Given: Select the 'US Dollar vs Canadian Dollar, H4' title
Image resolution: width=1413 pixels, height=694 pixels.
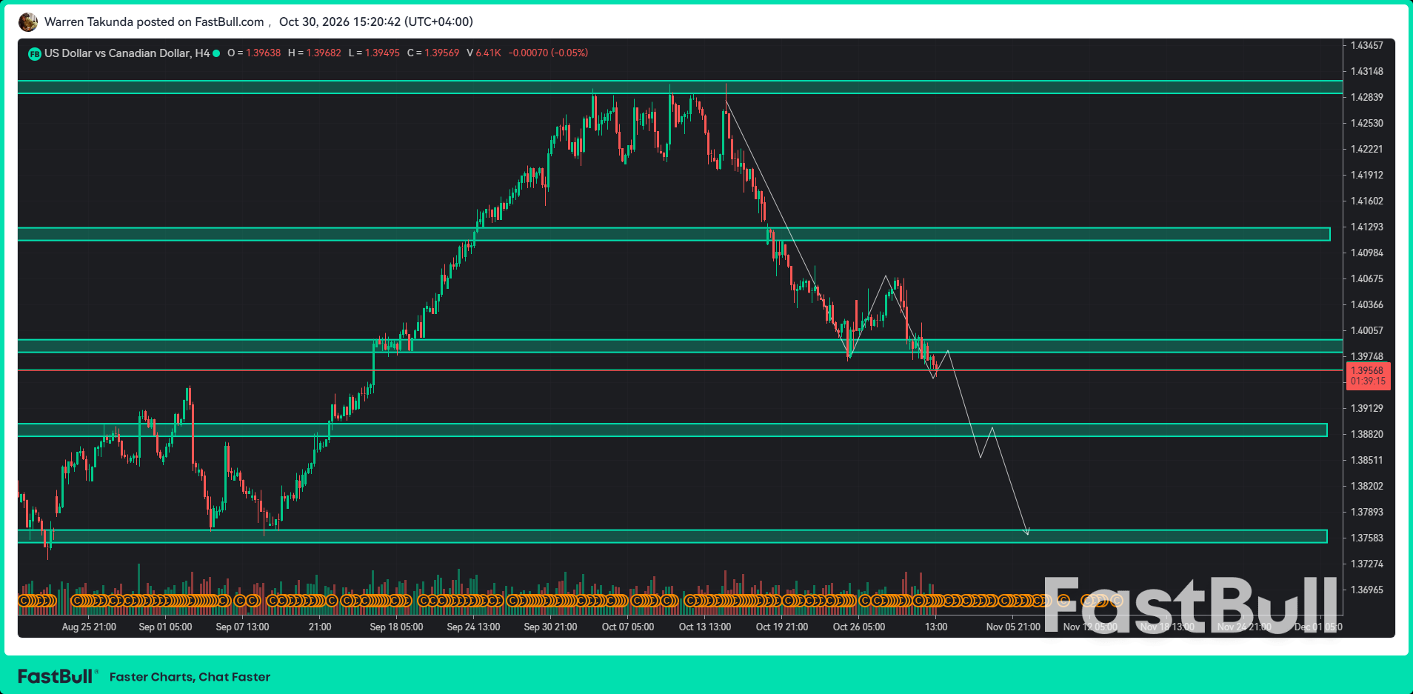Looking at the screenshot, I should (127, 53).
